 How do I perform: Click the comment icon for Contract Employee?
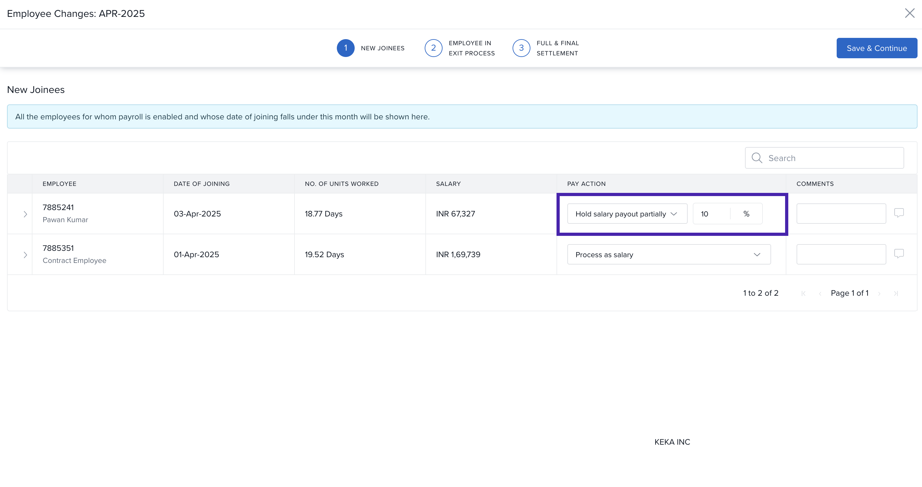coord(899,254)
